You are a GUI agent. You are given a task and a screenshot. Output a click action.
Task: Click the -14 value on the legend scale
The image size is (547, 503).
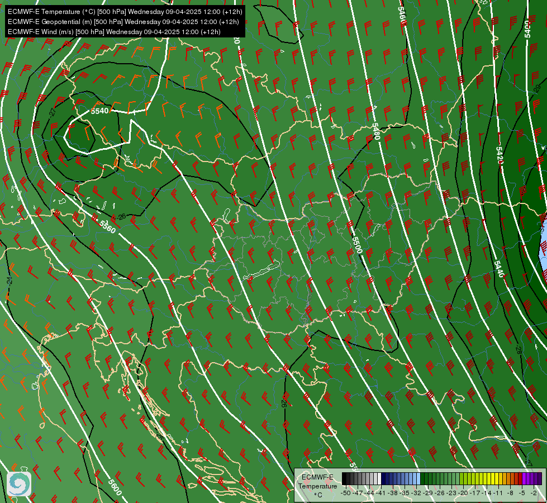click(x=487, y=493)
